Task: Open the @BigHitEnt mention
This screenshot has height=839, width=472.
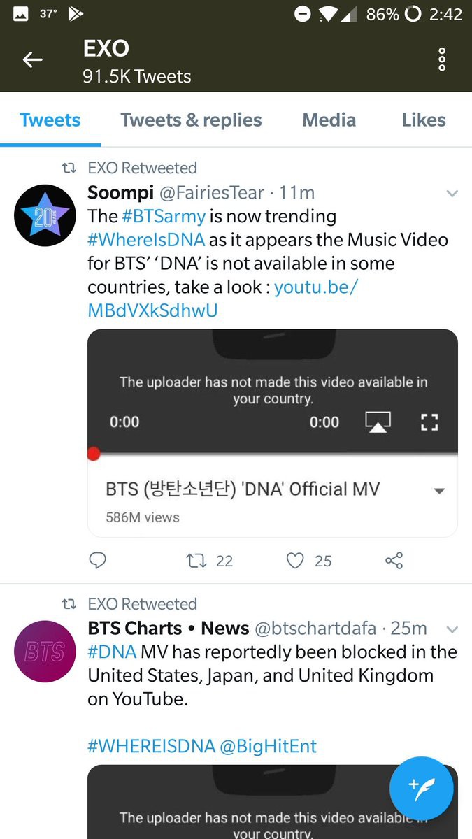Action: tap(269, 746)
